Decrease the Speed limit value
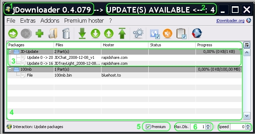This screenshot has height=134, width=255. click(248, 128)
